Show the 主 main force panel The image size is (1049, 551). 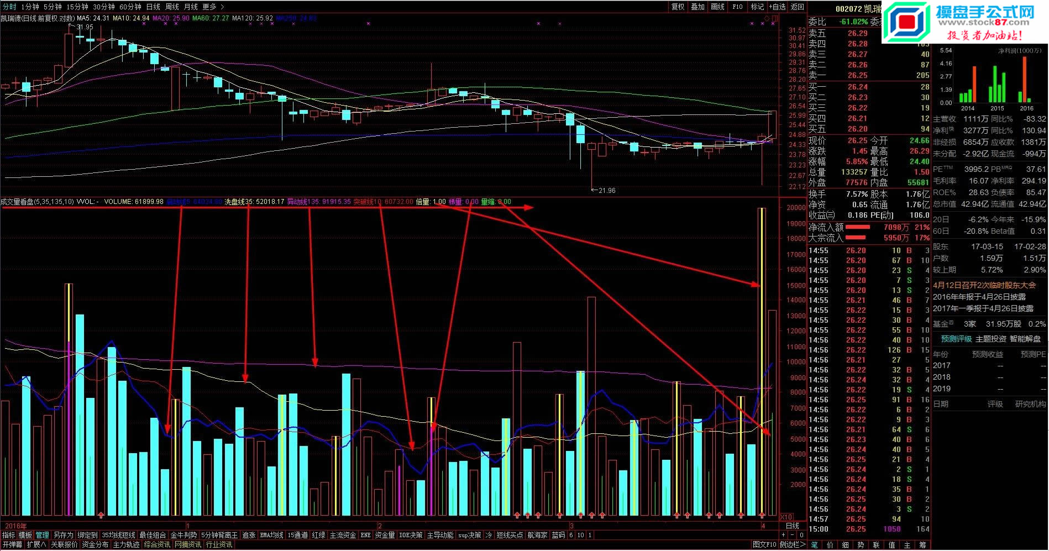908,545
